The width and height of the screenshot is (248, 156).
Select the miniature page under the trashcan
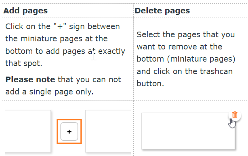[x=188, y=131]
